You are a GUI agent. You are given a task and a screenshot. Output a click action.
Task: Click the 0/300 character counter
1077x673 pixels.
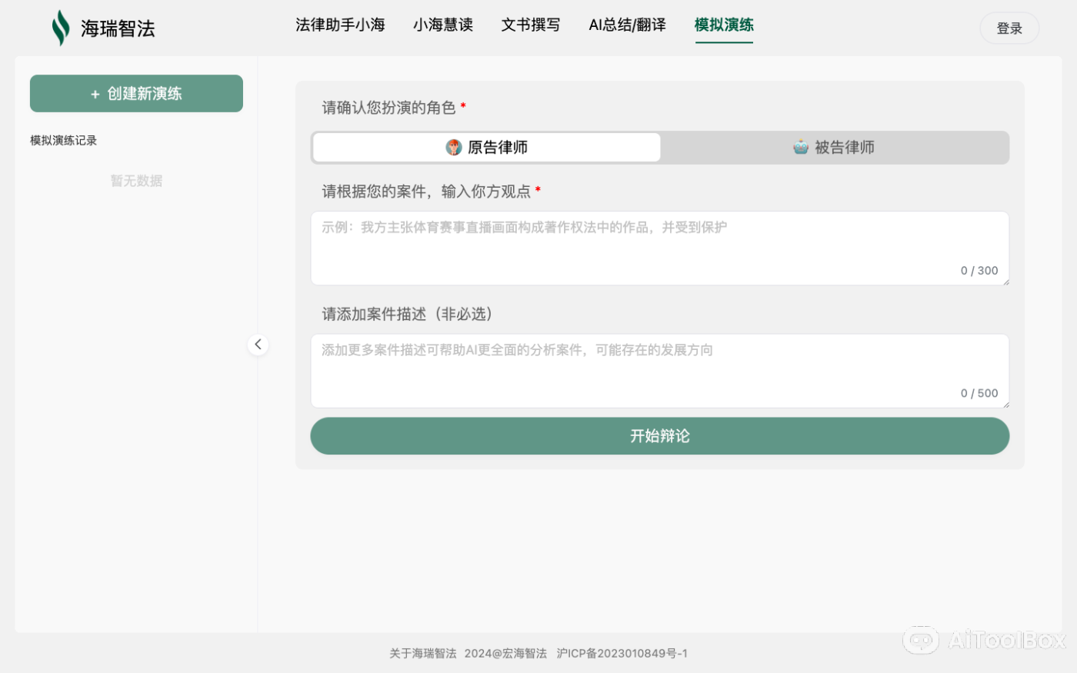click(x=979, y=270)
